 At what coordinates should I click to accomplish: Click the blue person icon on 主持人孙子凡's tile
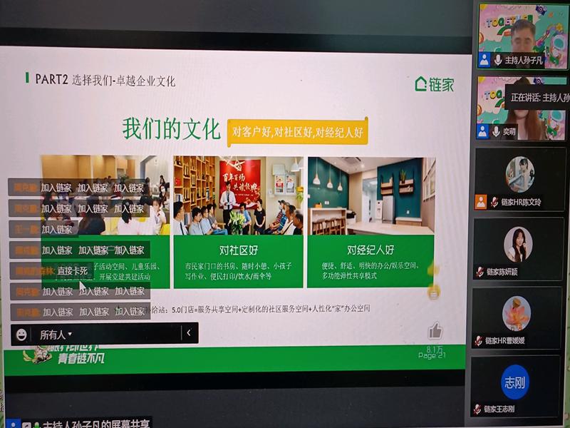point(484,60)
